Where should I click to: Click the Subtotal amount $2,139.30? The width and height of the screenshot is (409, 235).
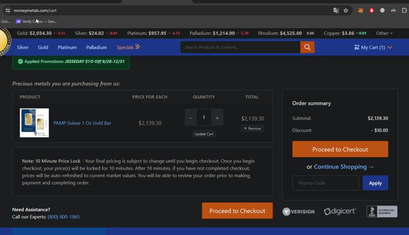tap(377, 118)
